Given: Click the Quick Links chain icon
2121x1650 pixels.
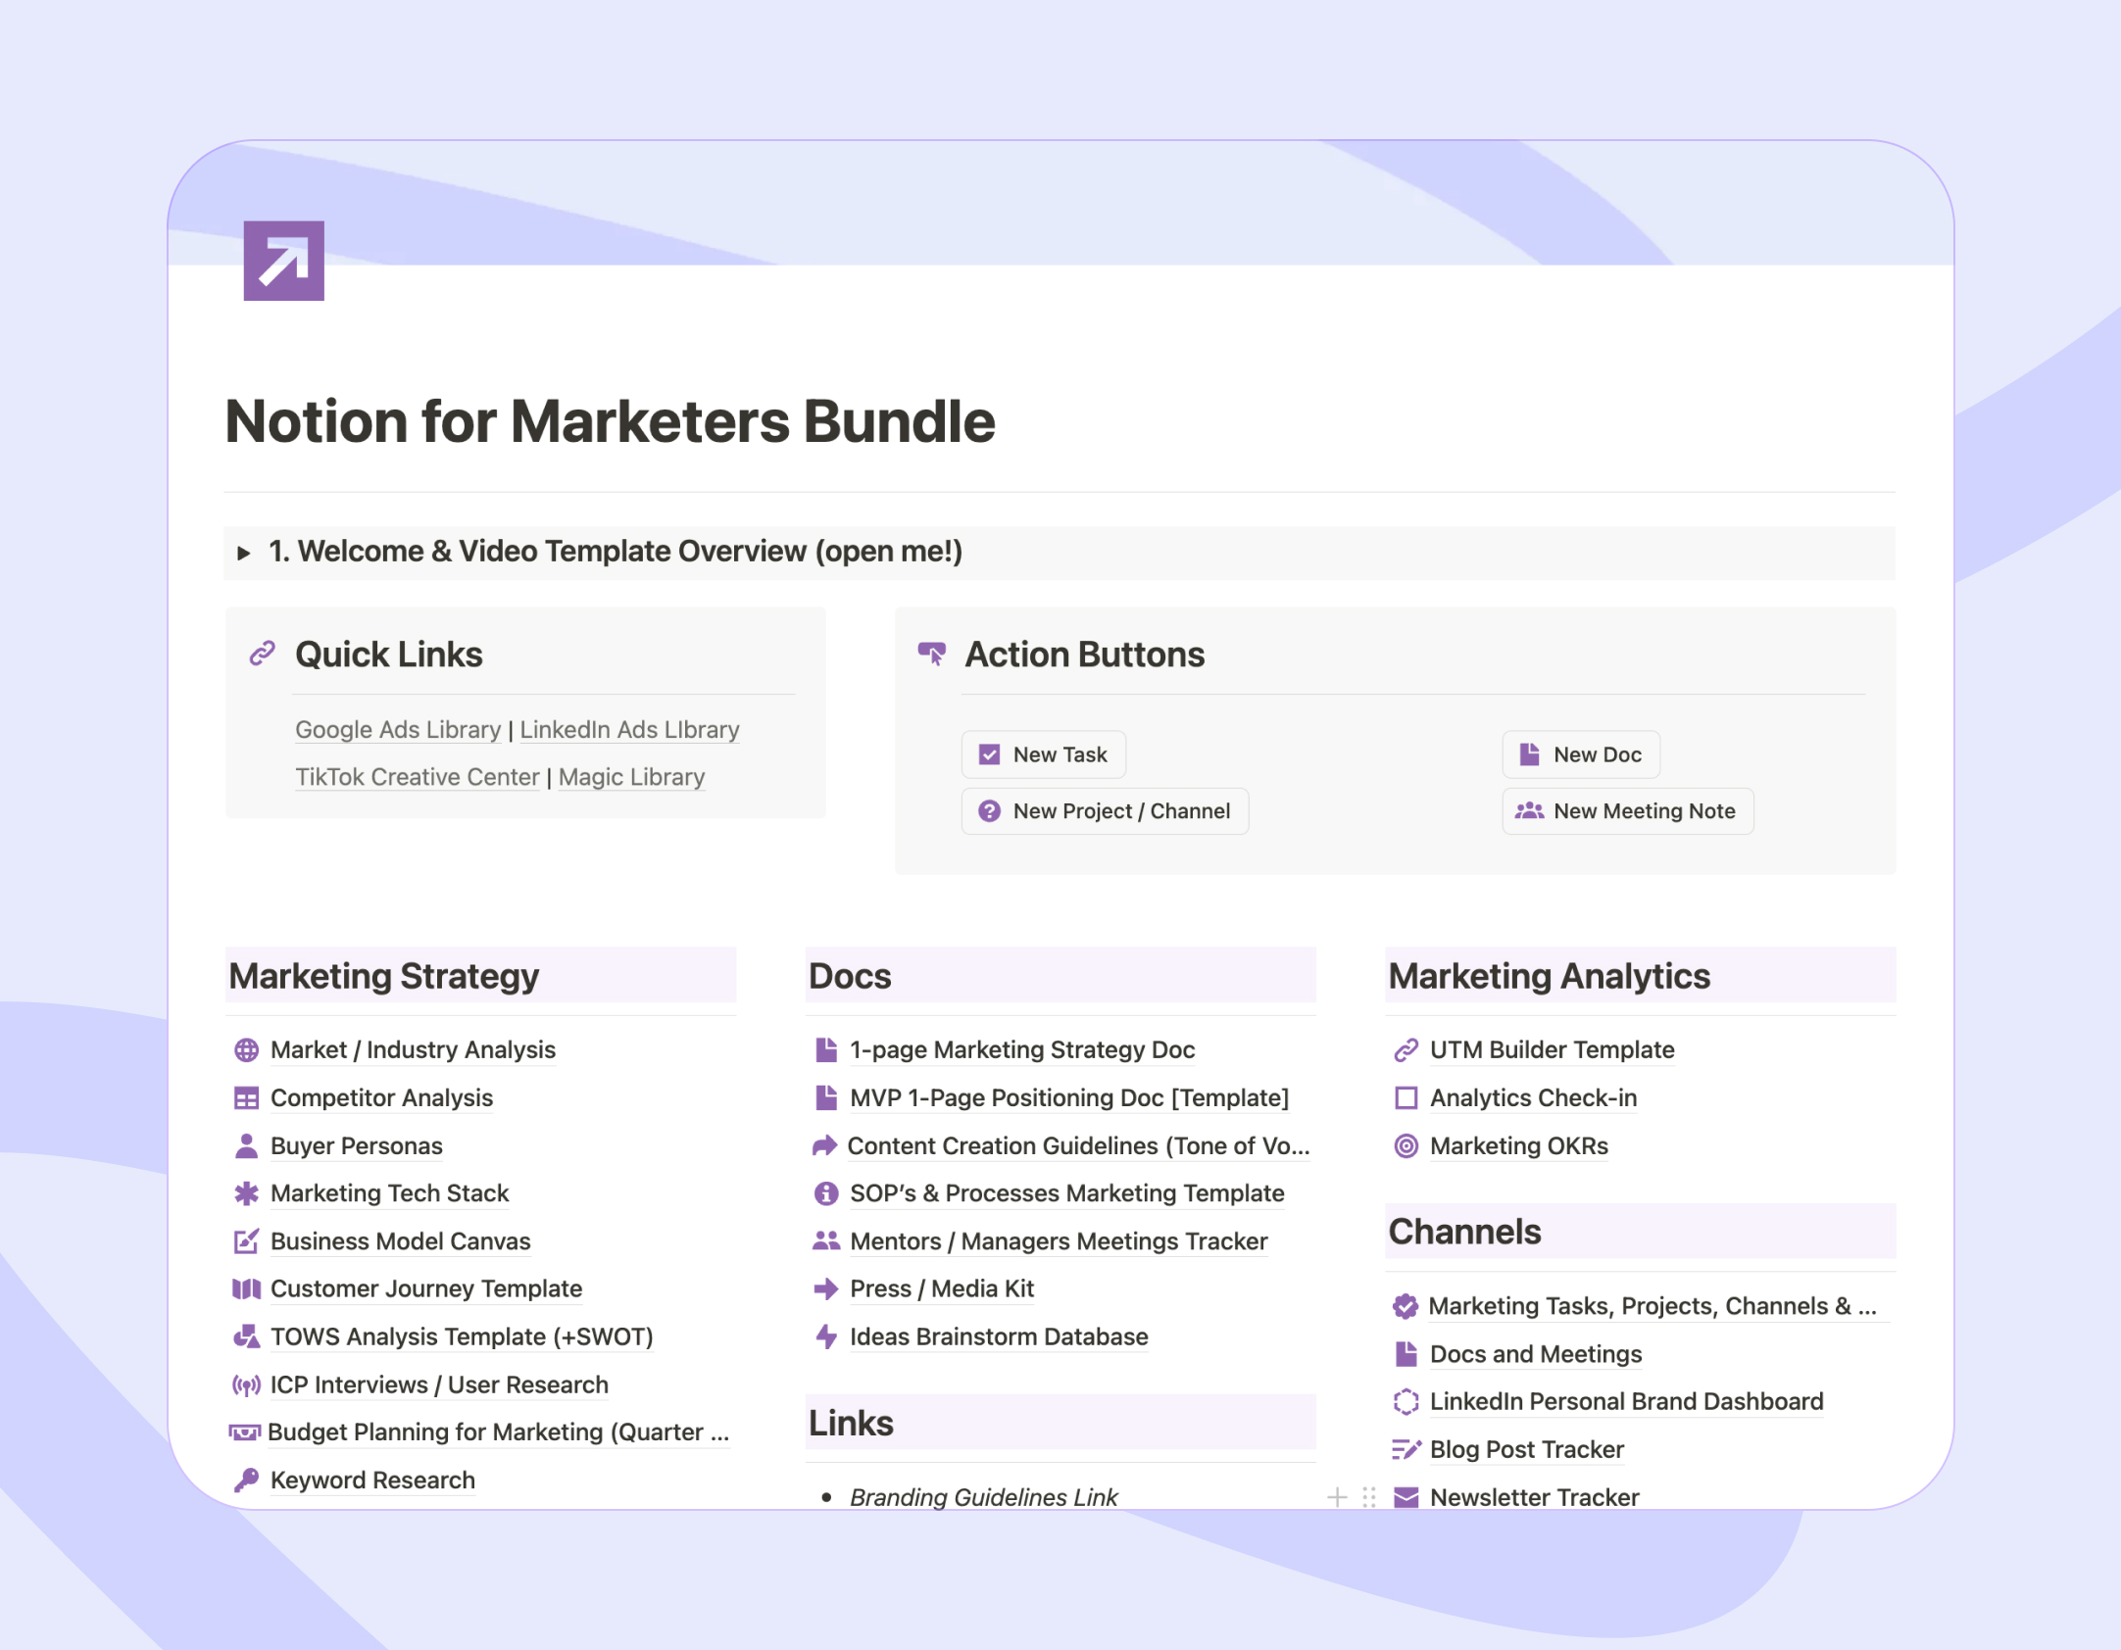Looking at the screenshot, I should [262, 654].
